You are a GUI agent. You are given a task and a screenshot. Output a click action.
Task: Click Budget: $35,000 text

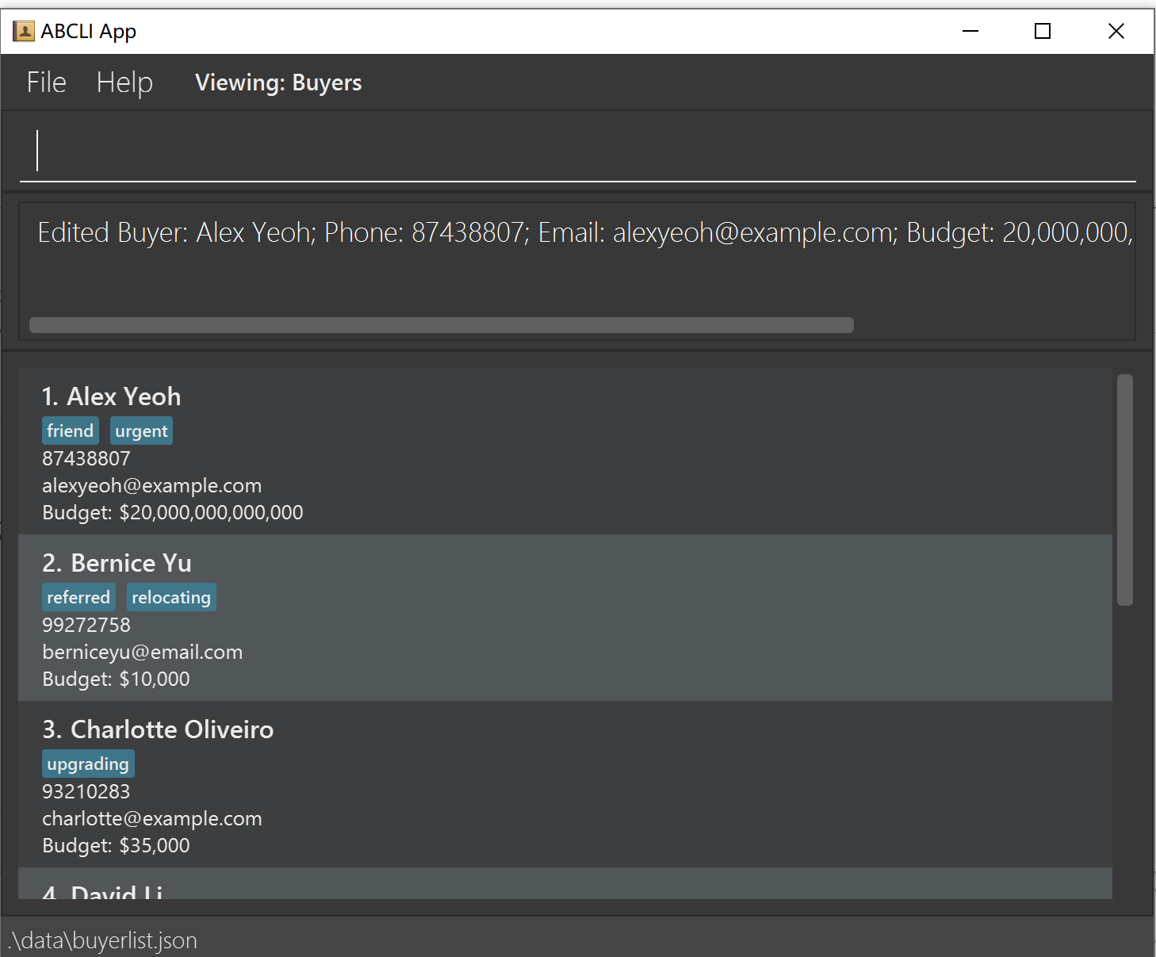pyautogui.click(x=116, y=845)
